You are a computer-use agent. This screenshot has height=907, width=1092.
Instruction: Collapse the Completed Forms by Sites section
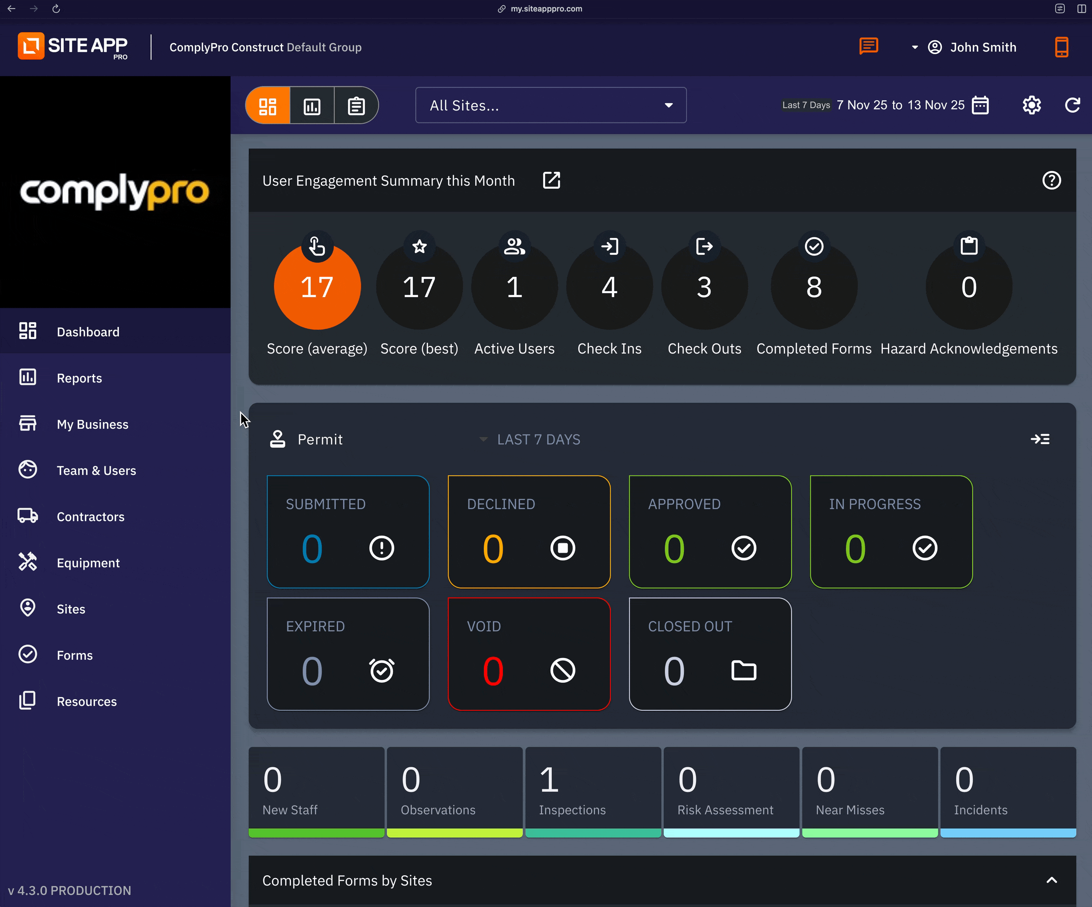click(1051, 881)
